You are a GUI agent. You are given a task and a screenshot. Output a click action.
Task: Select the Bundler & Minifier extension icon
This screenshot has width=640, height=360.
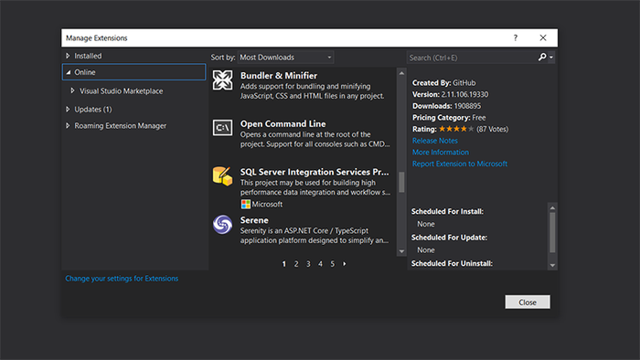[222, 79]
